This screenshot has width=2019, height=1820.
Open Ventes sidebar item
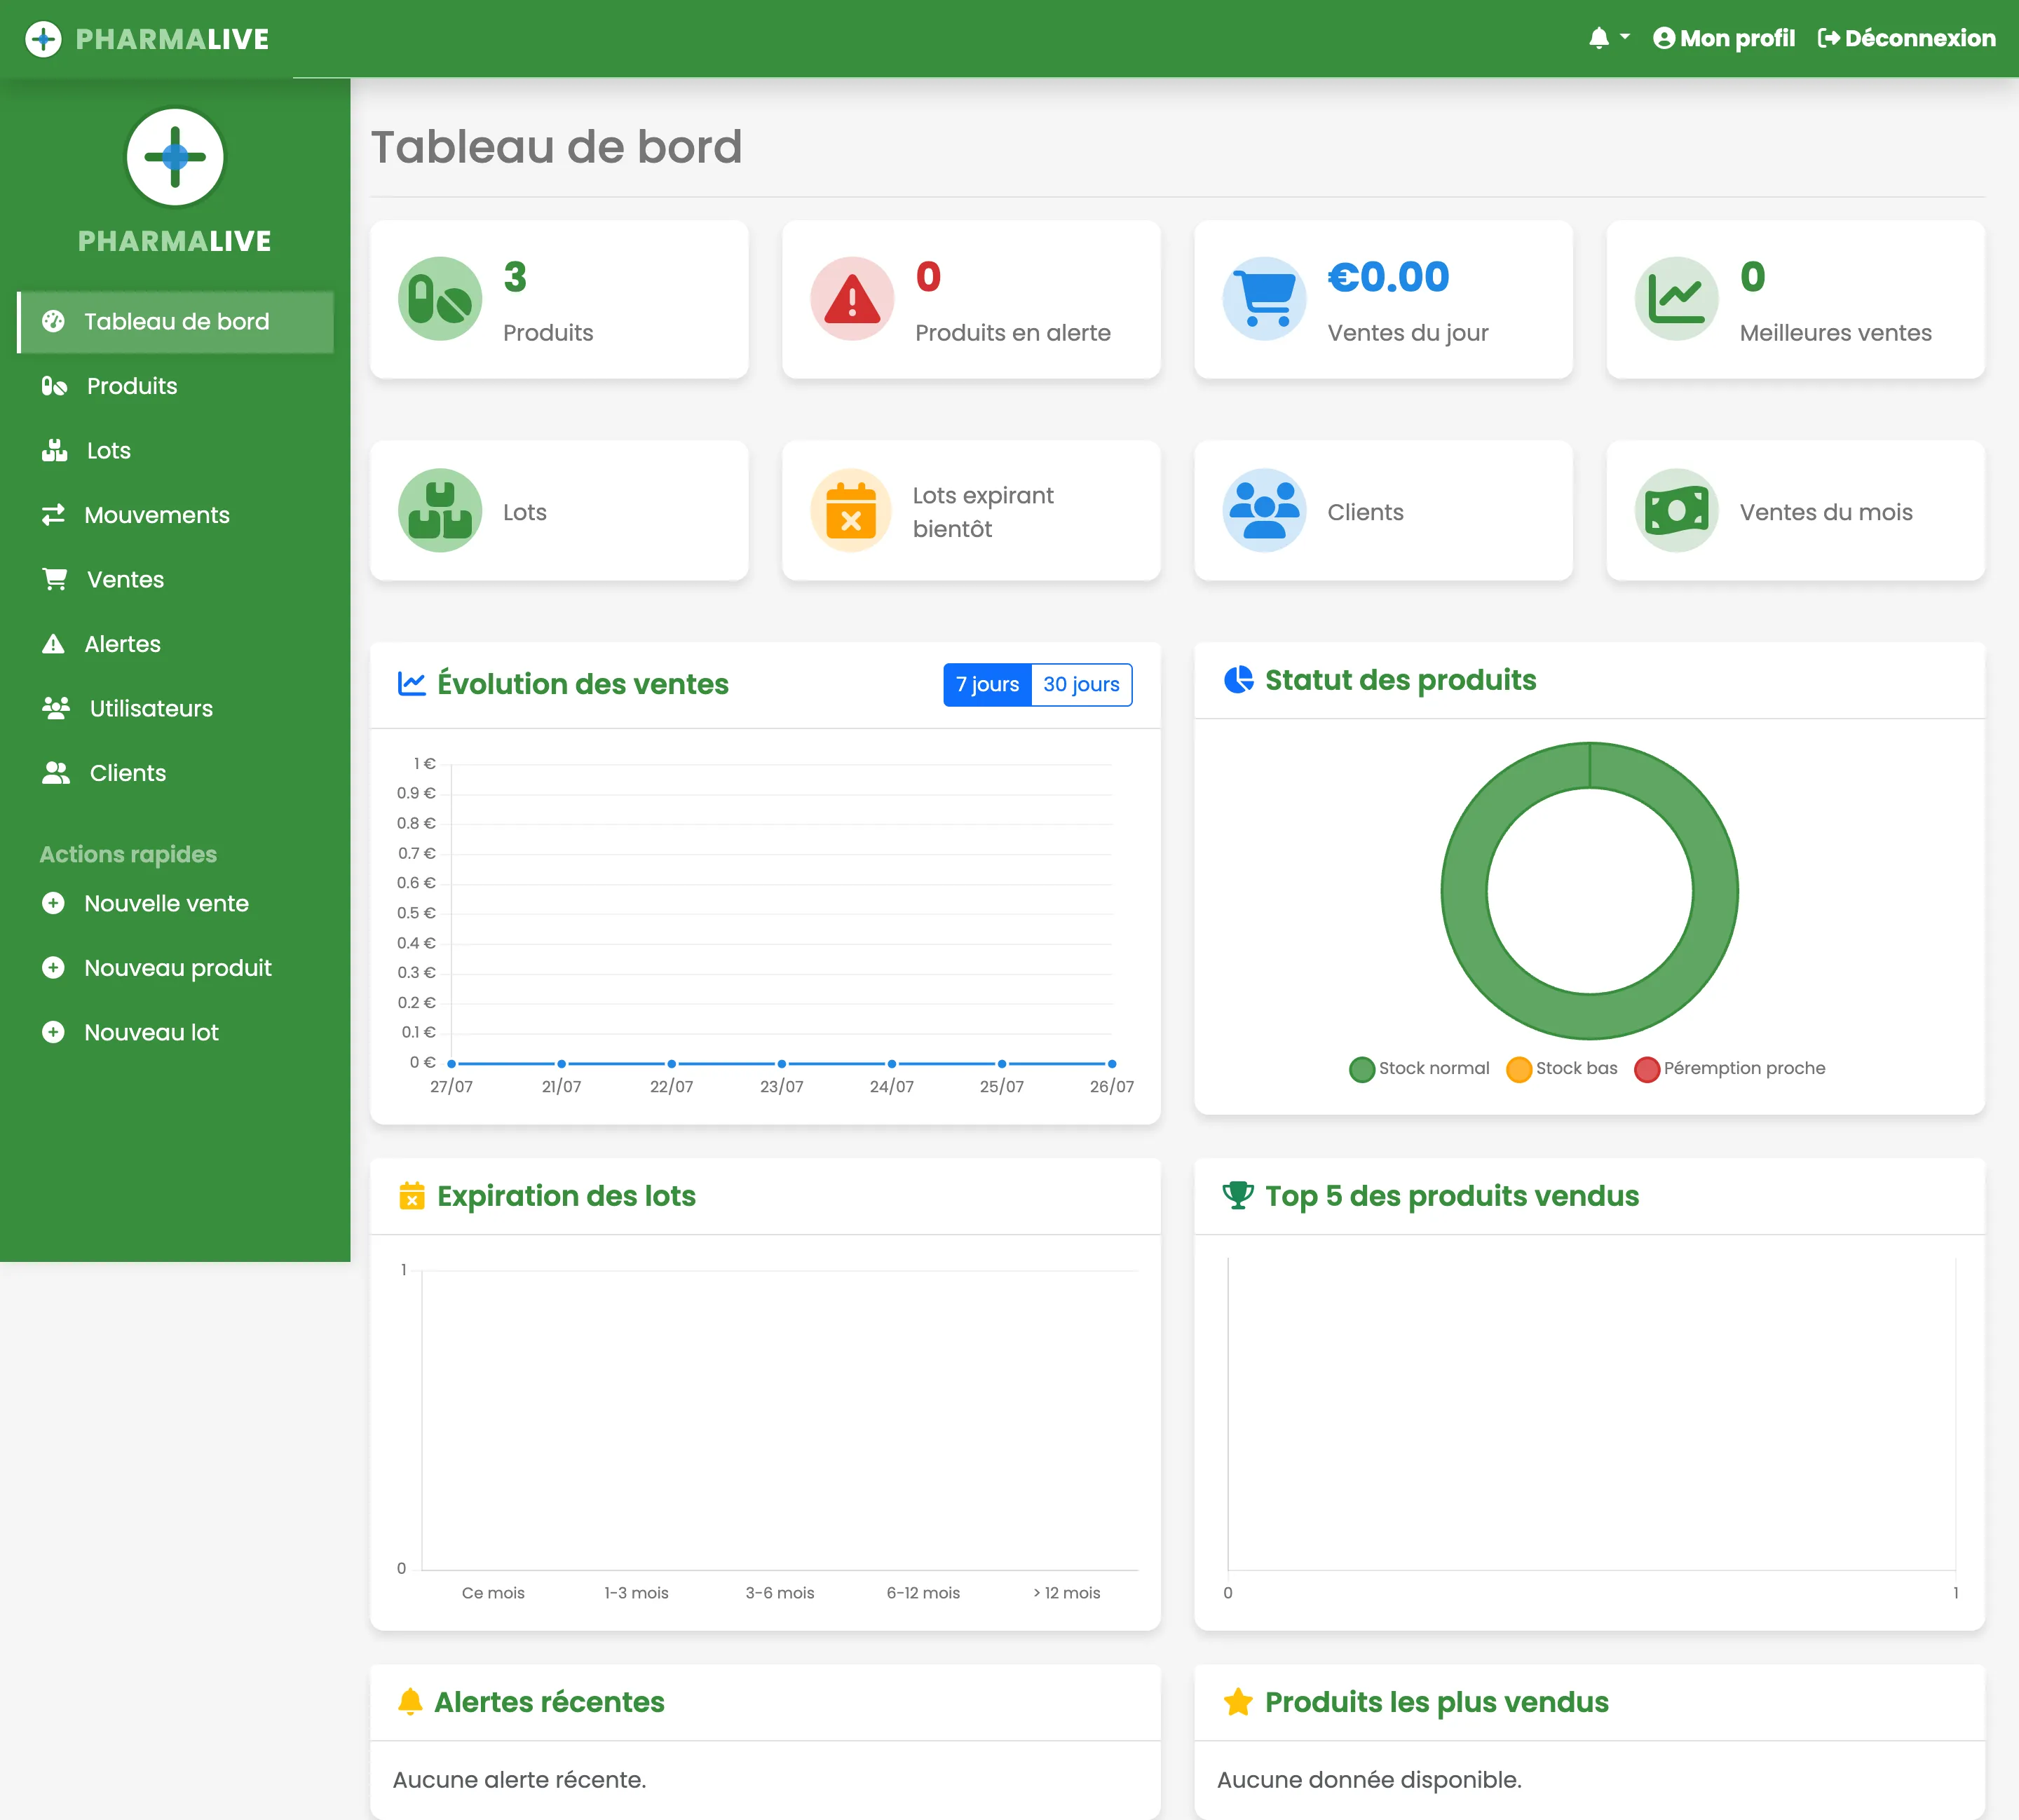(176, 580)
